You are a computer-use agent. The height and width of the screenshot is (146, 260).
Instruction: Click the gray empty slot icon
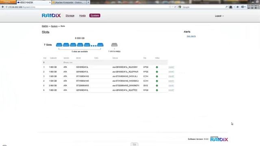[115, 45]
